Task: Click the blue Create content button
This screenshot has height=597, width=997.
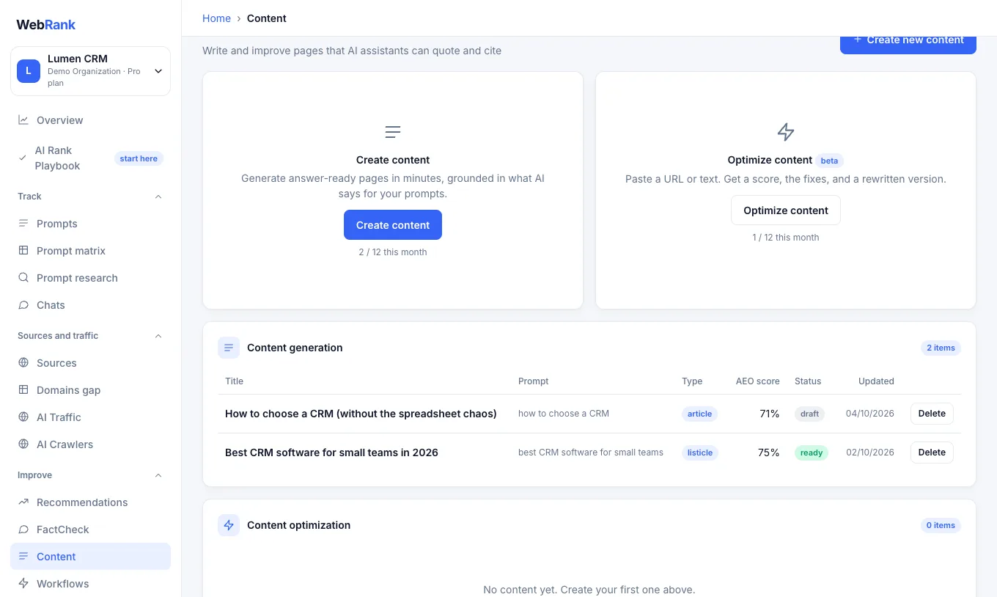Action: coord(393,225)
